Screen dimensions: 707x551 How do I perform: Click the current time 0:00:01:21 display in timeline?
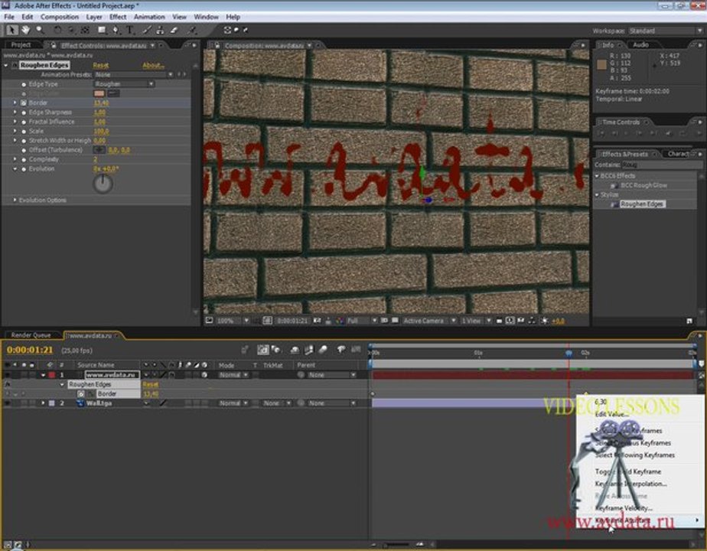tap(30, 350)
